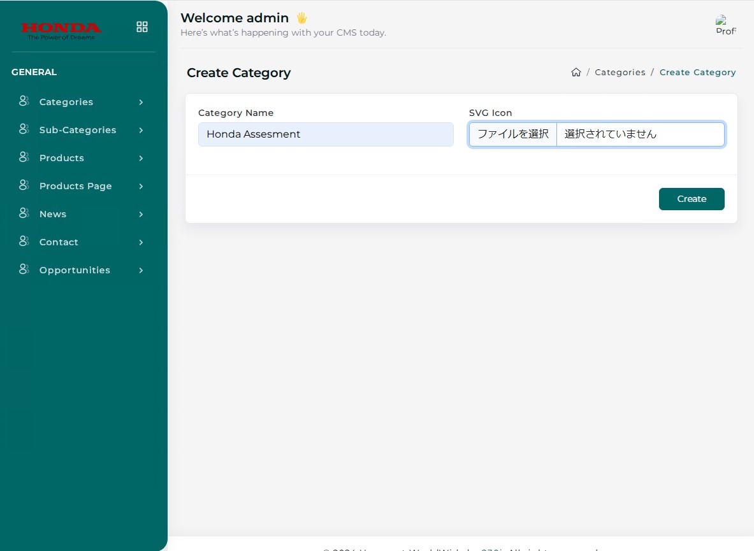Click the Sub-Categories sidebar icon
754x551 pixels.
coord(24,129)
